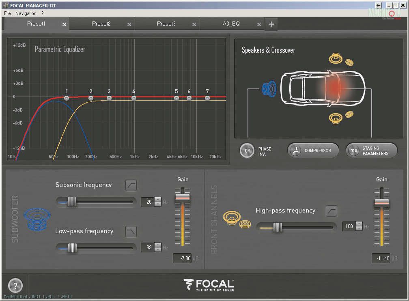The image size is (409, 301).
Task: Click the Focal Manager-RT title bar app icon
Action: tap(6, 5)
